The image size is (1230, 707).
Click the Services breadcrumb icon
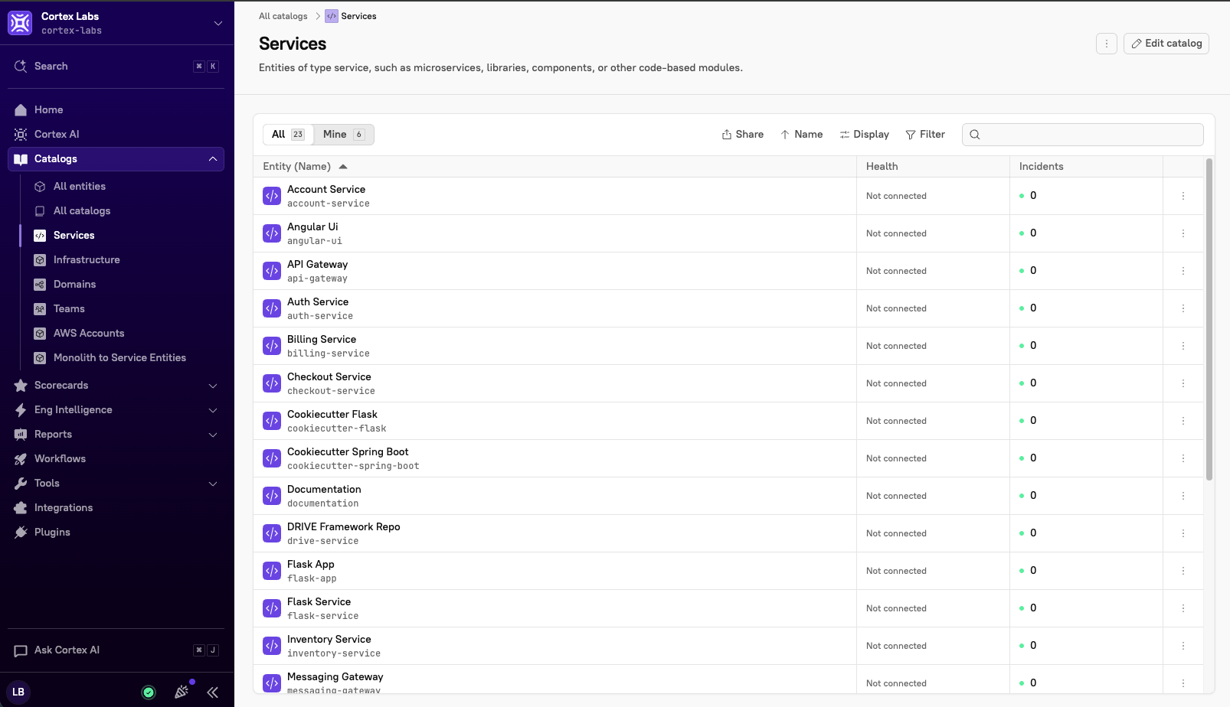tap(332, 16)
